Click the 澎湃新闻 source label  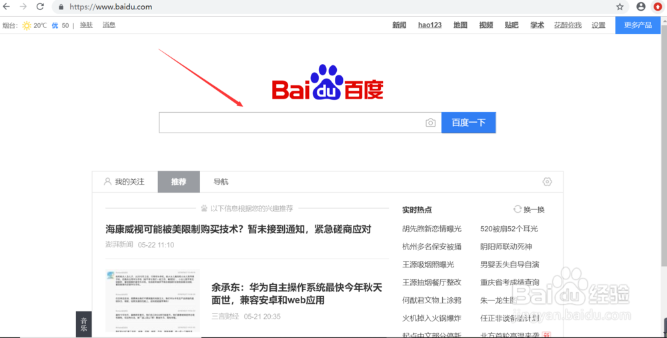119,245
